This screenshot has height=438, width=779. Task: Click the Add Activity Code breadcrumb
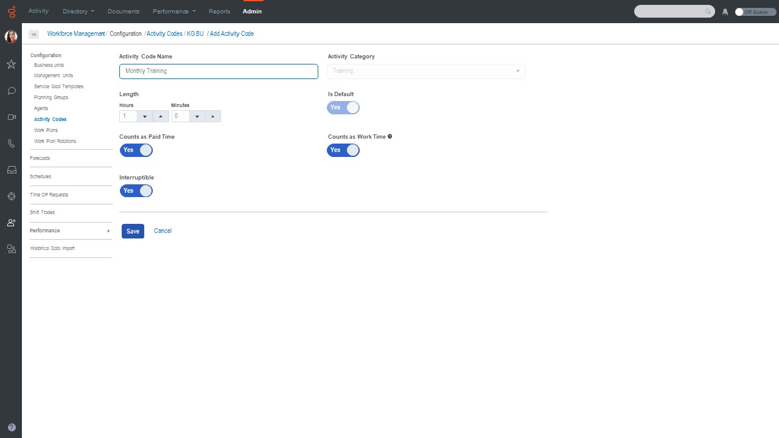pos(232,34)
